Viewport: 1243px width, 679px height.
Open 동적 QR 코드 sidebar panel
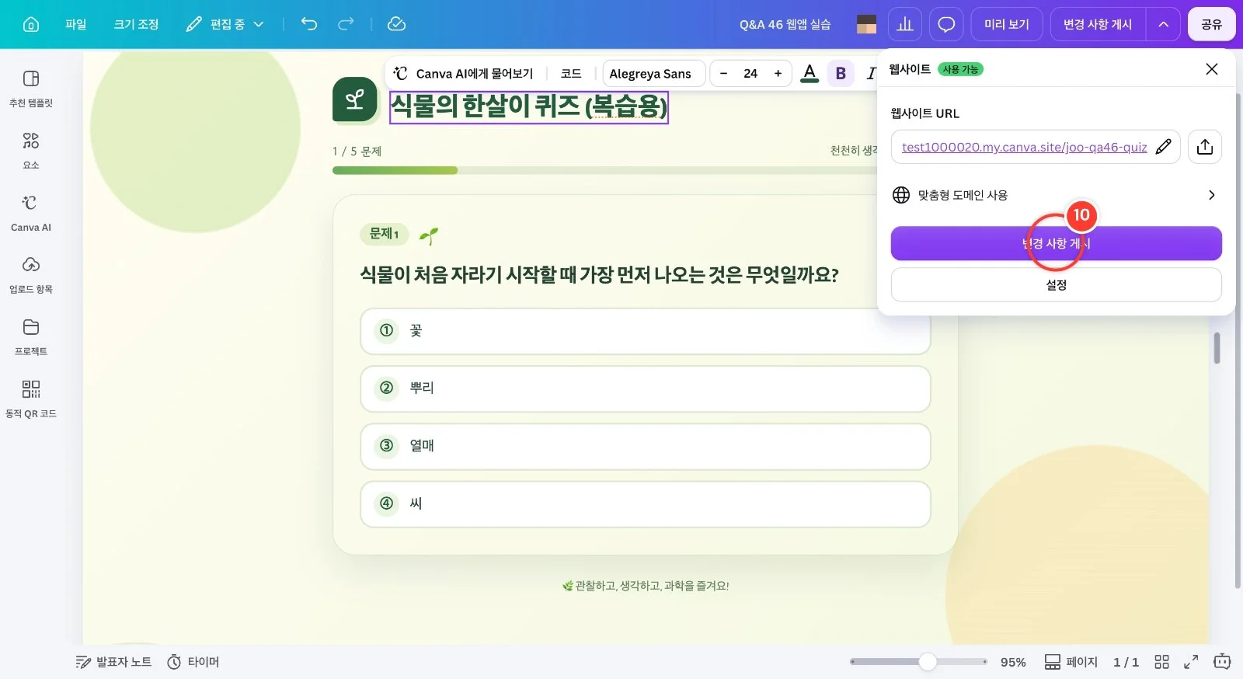coord(31,399)
